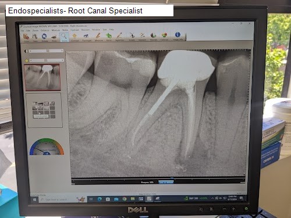Open Microsoft Store from the taskbar
This screenshot has height=218, width=291.
tap(108, 199)
